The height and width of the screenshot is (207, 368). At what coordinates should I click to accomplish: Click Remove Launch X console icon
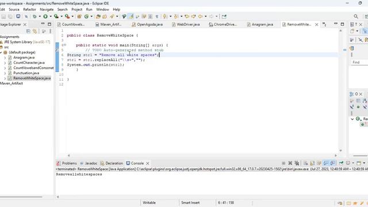[290, 163]
